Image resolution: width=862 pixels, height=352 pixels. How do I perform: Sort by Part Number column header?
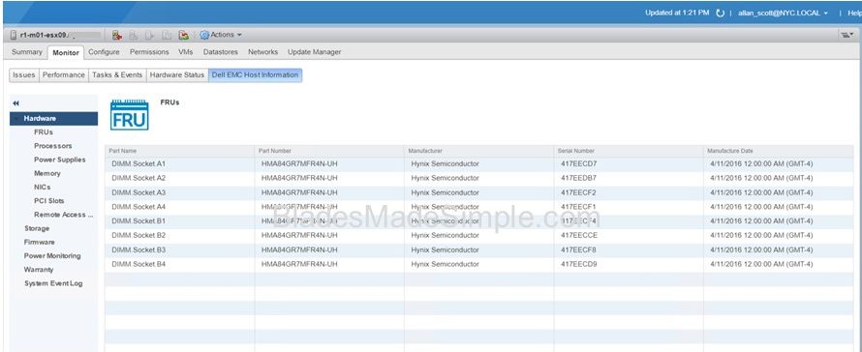click(x=329, y=151)
